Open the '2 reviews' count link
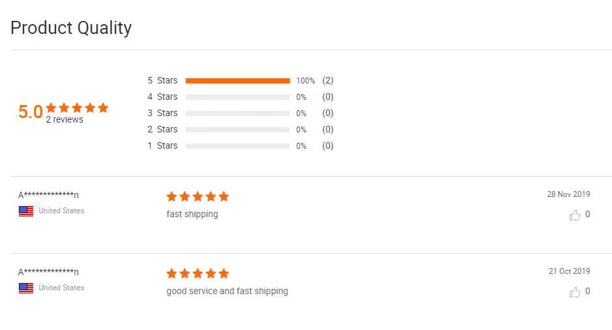The image size is (612, 330). click(x=65, y=120)
